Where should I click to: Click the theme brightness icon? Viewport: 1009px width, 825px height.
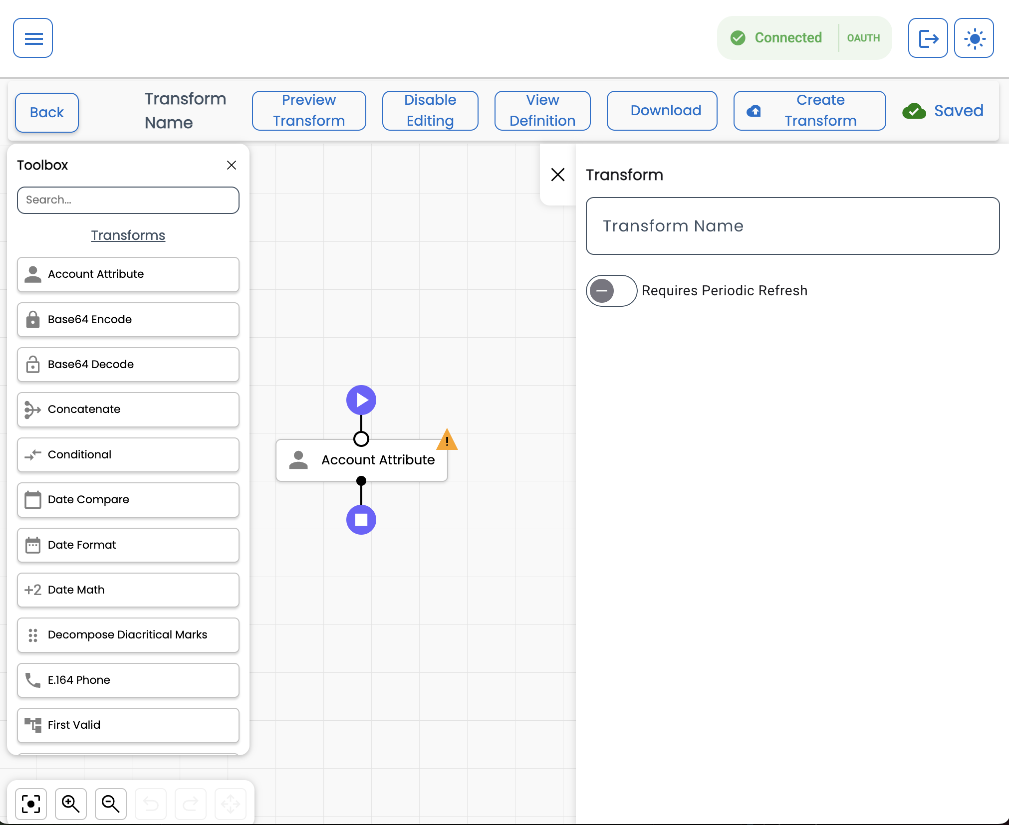(974, 38)
